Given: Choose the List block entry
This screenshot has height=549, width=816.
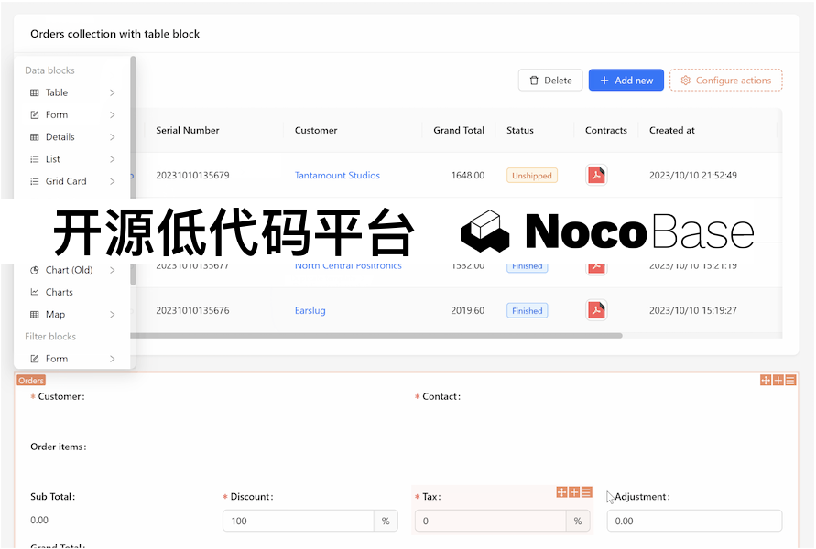Looking at the screenshot, I should click(72, 159).
